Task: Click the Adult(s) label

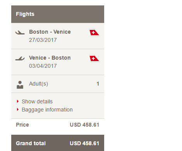Action: (x=38, y=84)
